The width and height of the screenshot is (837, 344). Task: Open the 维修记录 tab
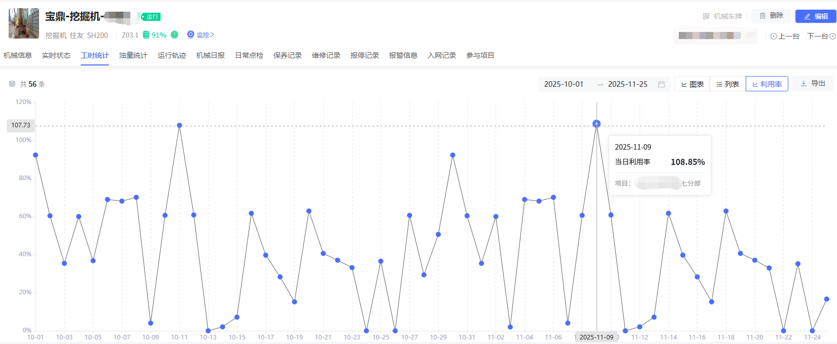(326, 55)
